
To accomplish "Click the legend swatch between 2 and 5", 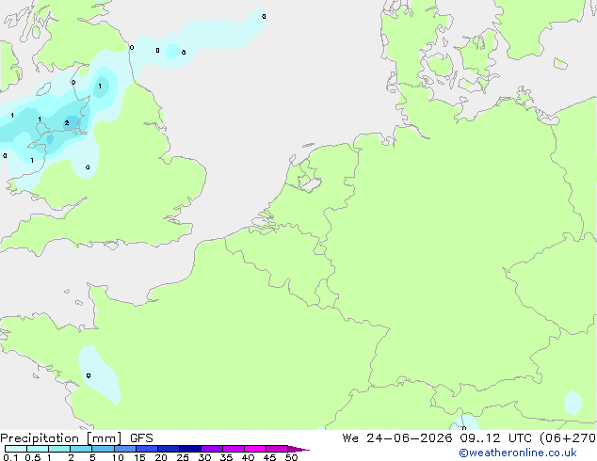I will point(81,449).
